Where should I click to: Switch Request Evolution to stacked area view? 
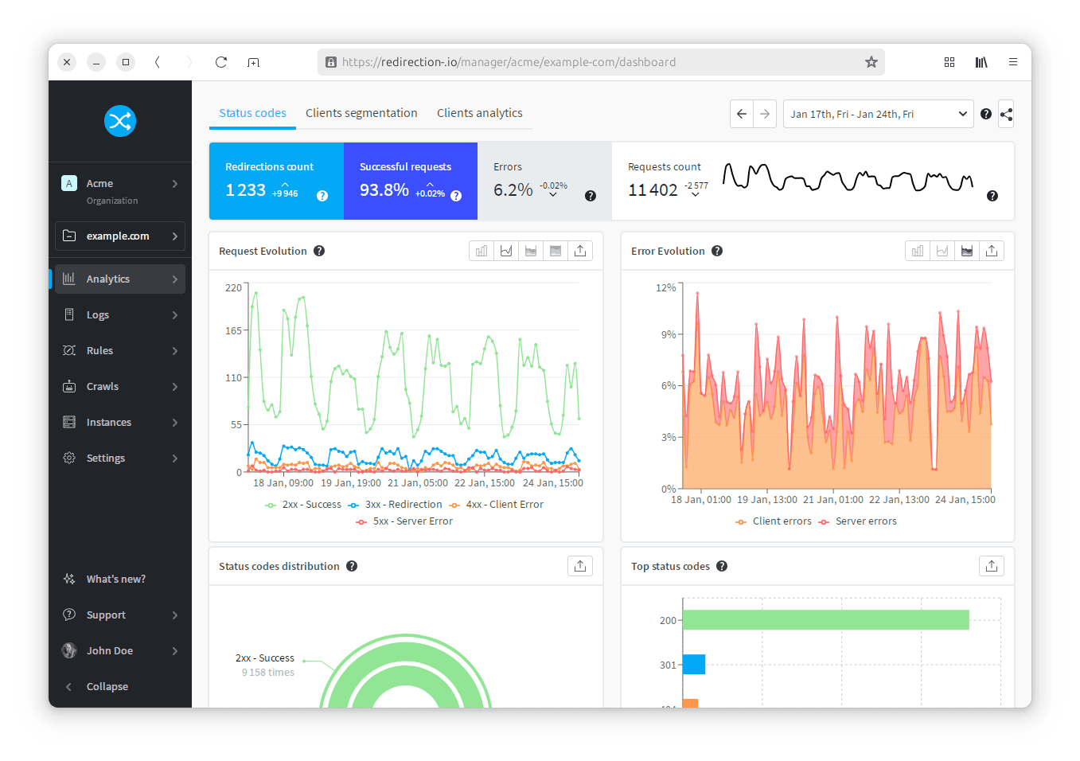(556, 251)
